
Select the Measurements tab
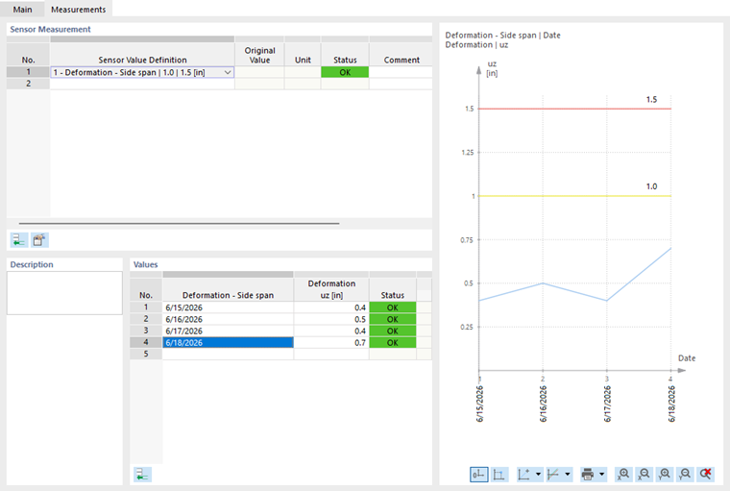pyautogui.click(x=78, y=10)
